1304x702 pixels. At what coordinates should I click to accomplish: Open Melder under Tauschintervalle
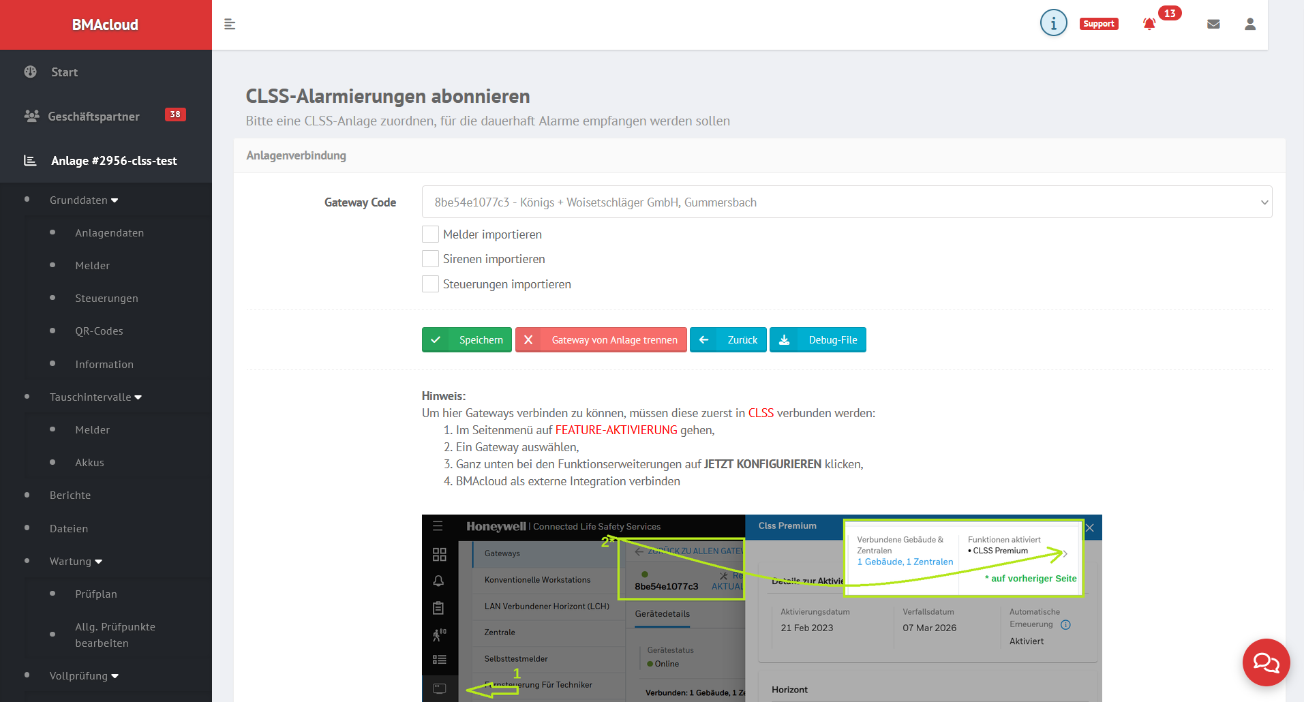click(92, 430)
